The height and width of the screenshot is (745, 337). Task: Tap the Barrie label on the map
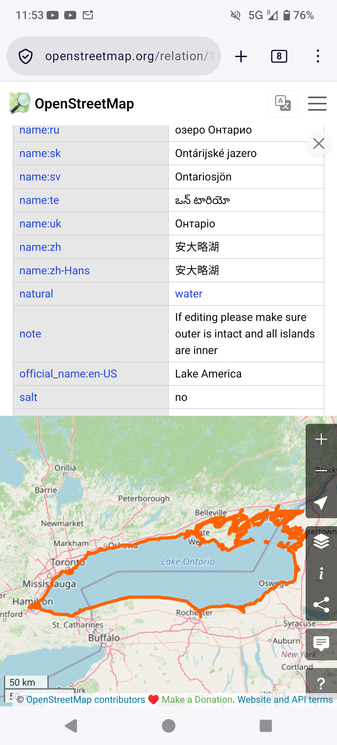tap(46, 490)
